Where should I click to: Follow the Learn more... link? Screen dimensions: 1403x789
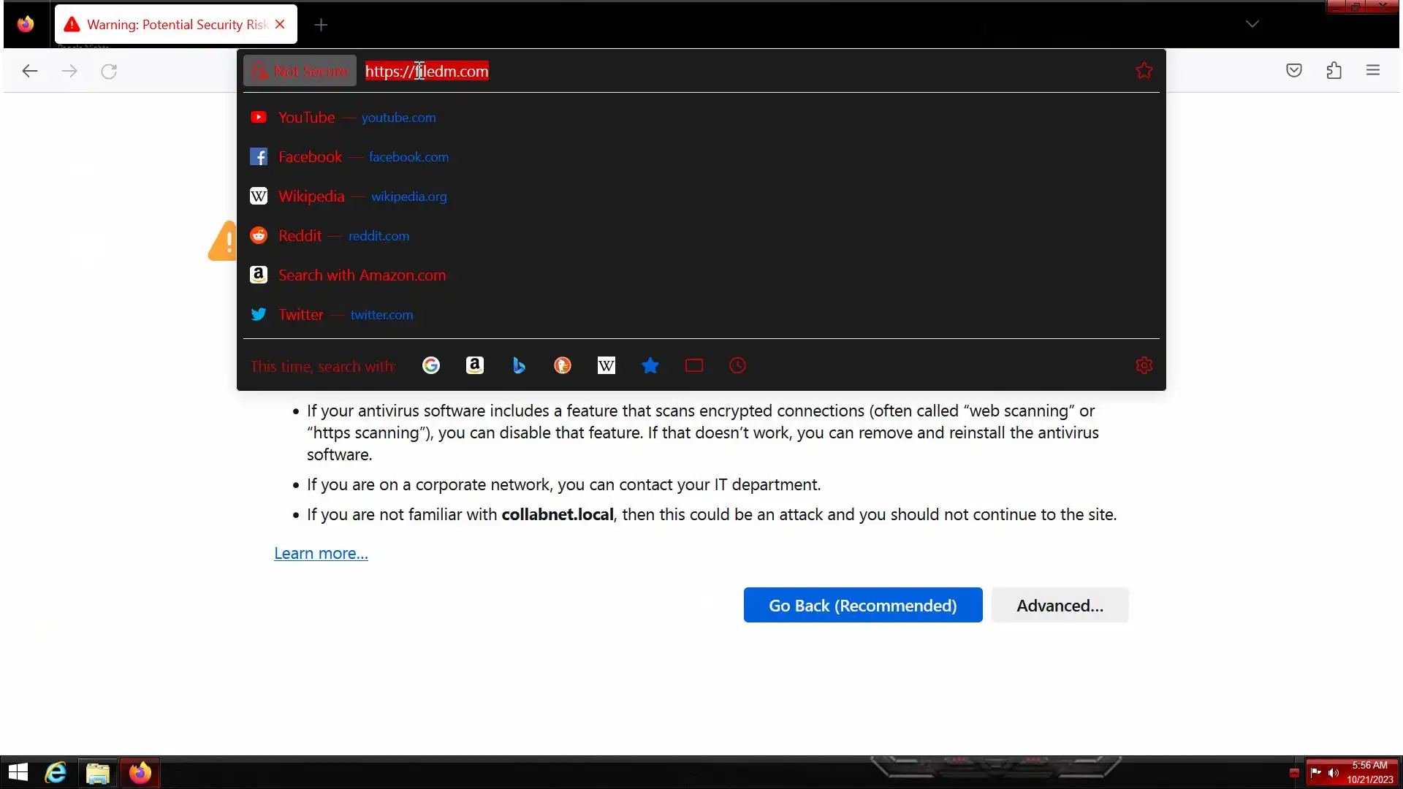coord(321,553)
